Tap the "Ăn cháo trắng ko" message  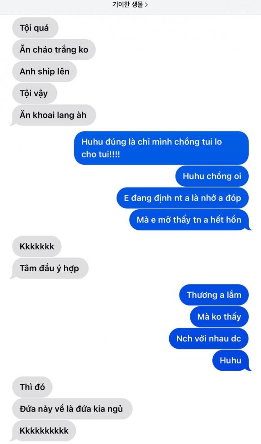coord(54,49)
